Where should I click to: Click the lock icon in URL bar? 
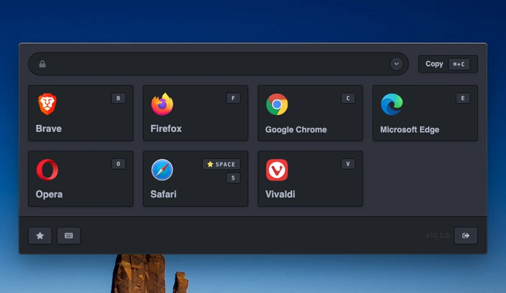(x=42, y=64)
